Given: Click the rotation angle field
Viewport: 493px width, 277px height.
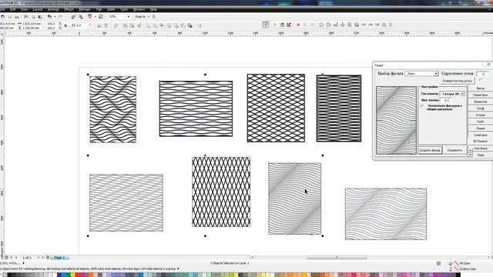Looking at the screenshot, I should click(82, 25).
